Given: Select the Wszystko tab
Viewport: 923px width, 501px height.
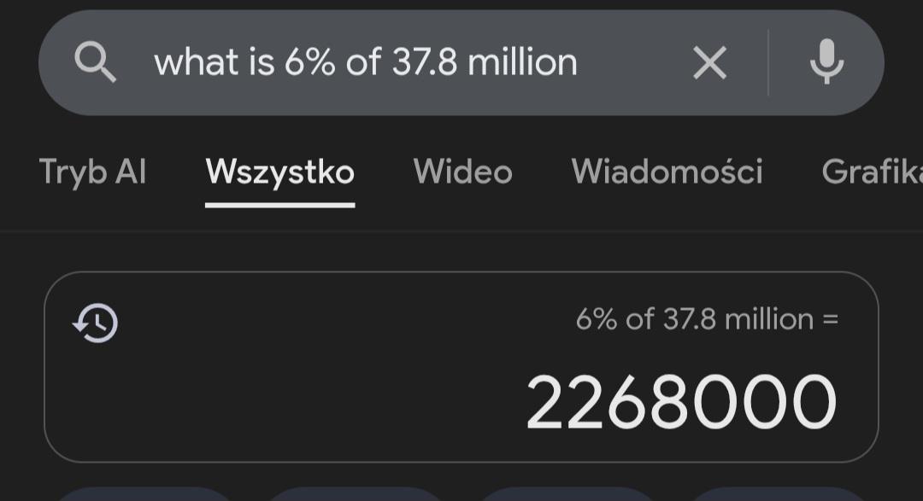Looking at the screenshot, I should (279, 172).
